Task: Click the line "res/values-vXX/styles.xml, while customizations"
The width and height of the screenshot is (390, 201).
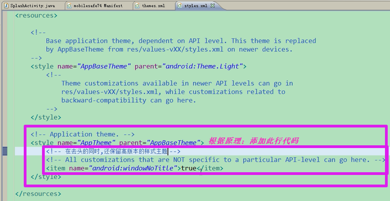Action: tap(173, 92)
